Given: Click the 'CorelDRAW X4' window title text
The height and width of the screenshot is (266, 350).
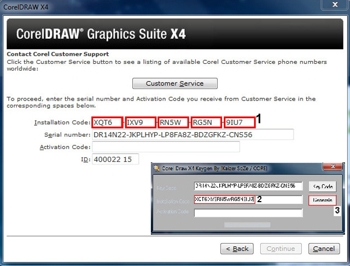Looking at the screenshot, I should point(26,7).
